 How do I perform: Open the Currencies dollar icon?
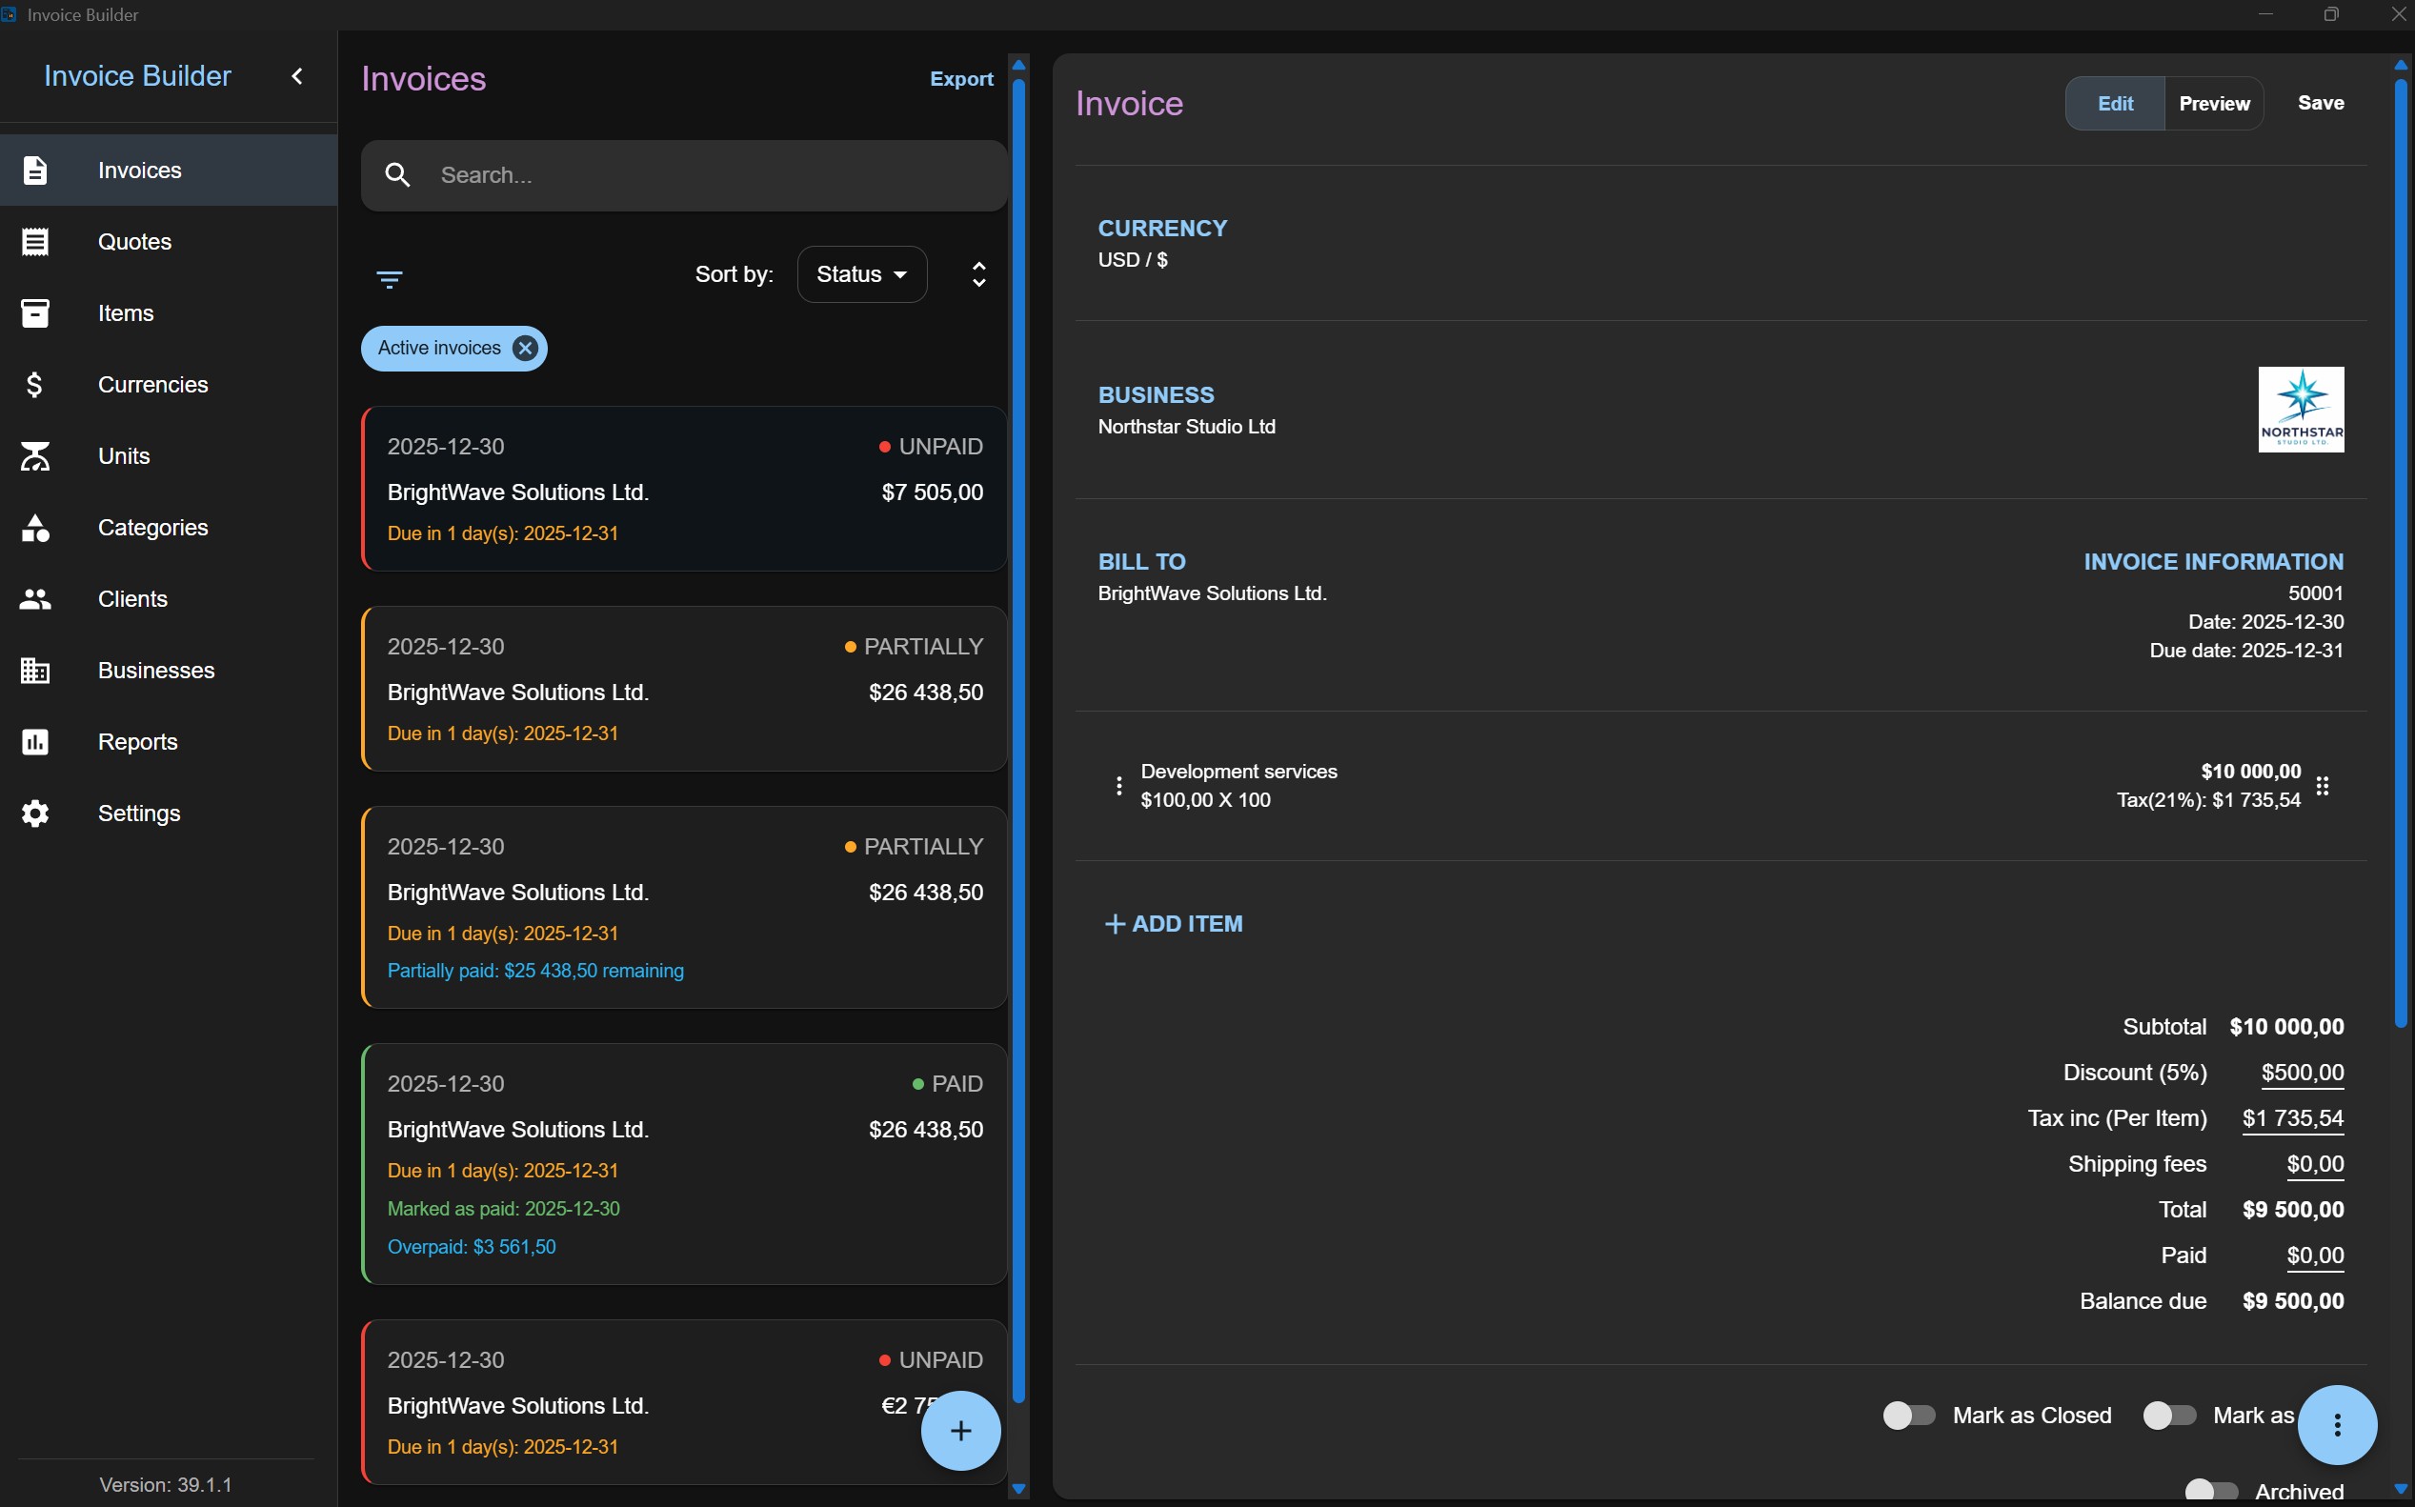pos(35,385)
